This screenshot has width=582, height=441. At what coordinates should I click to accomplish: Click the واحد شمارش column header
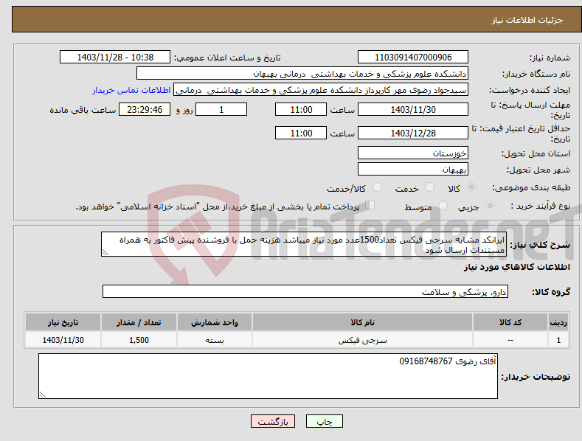(x=215, y=322)
